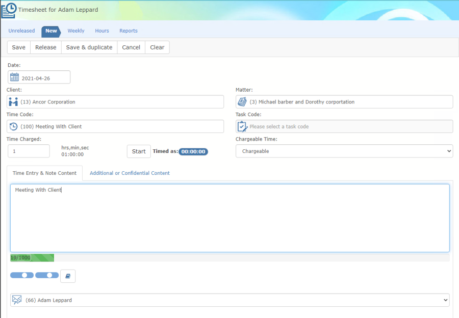The width and height of the screenshot is (459, 318).
Task: Open the Chargeable Time dropdown
Action: tap(344, 151)
